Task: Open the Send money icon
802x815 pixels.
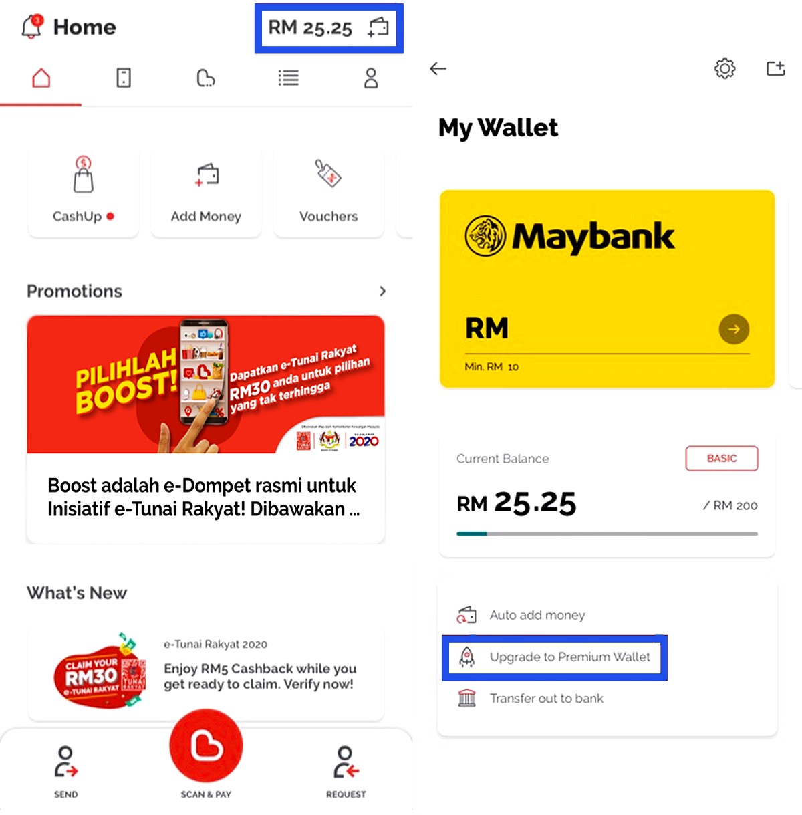Action: tap(65, 762)
